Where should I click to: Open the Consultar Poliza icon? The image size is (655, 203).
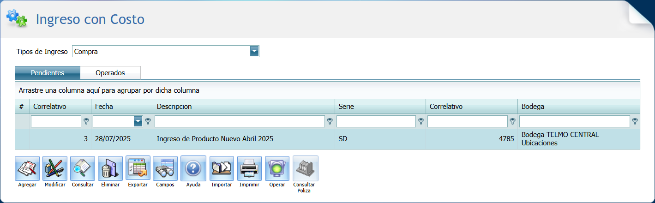[305, 168]
